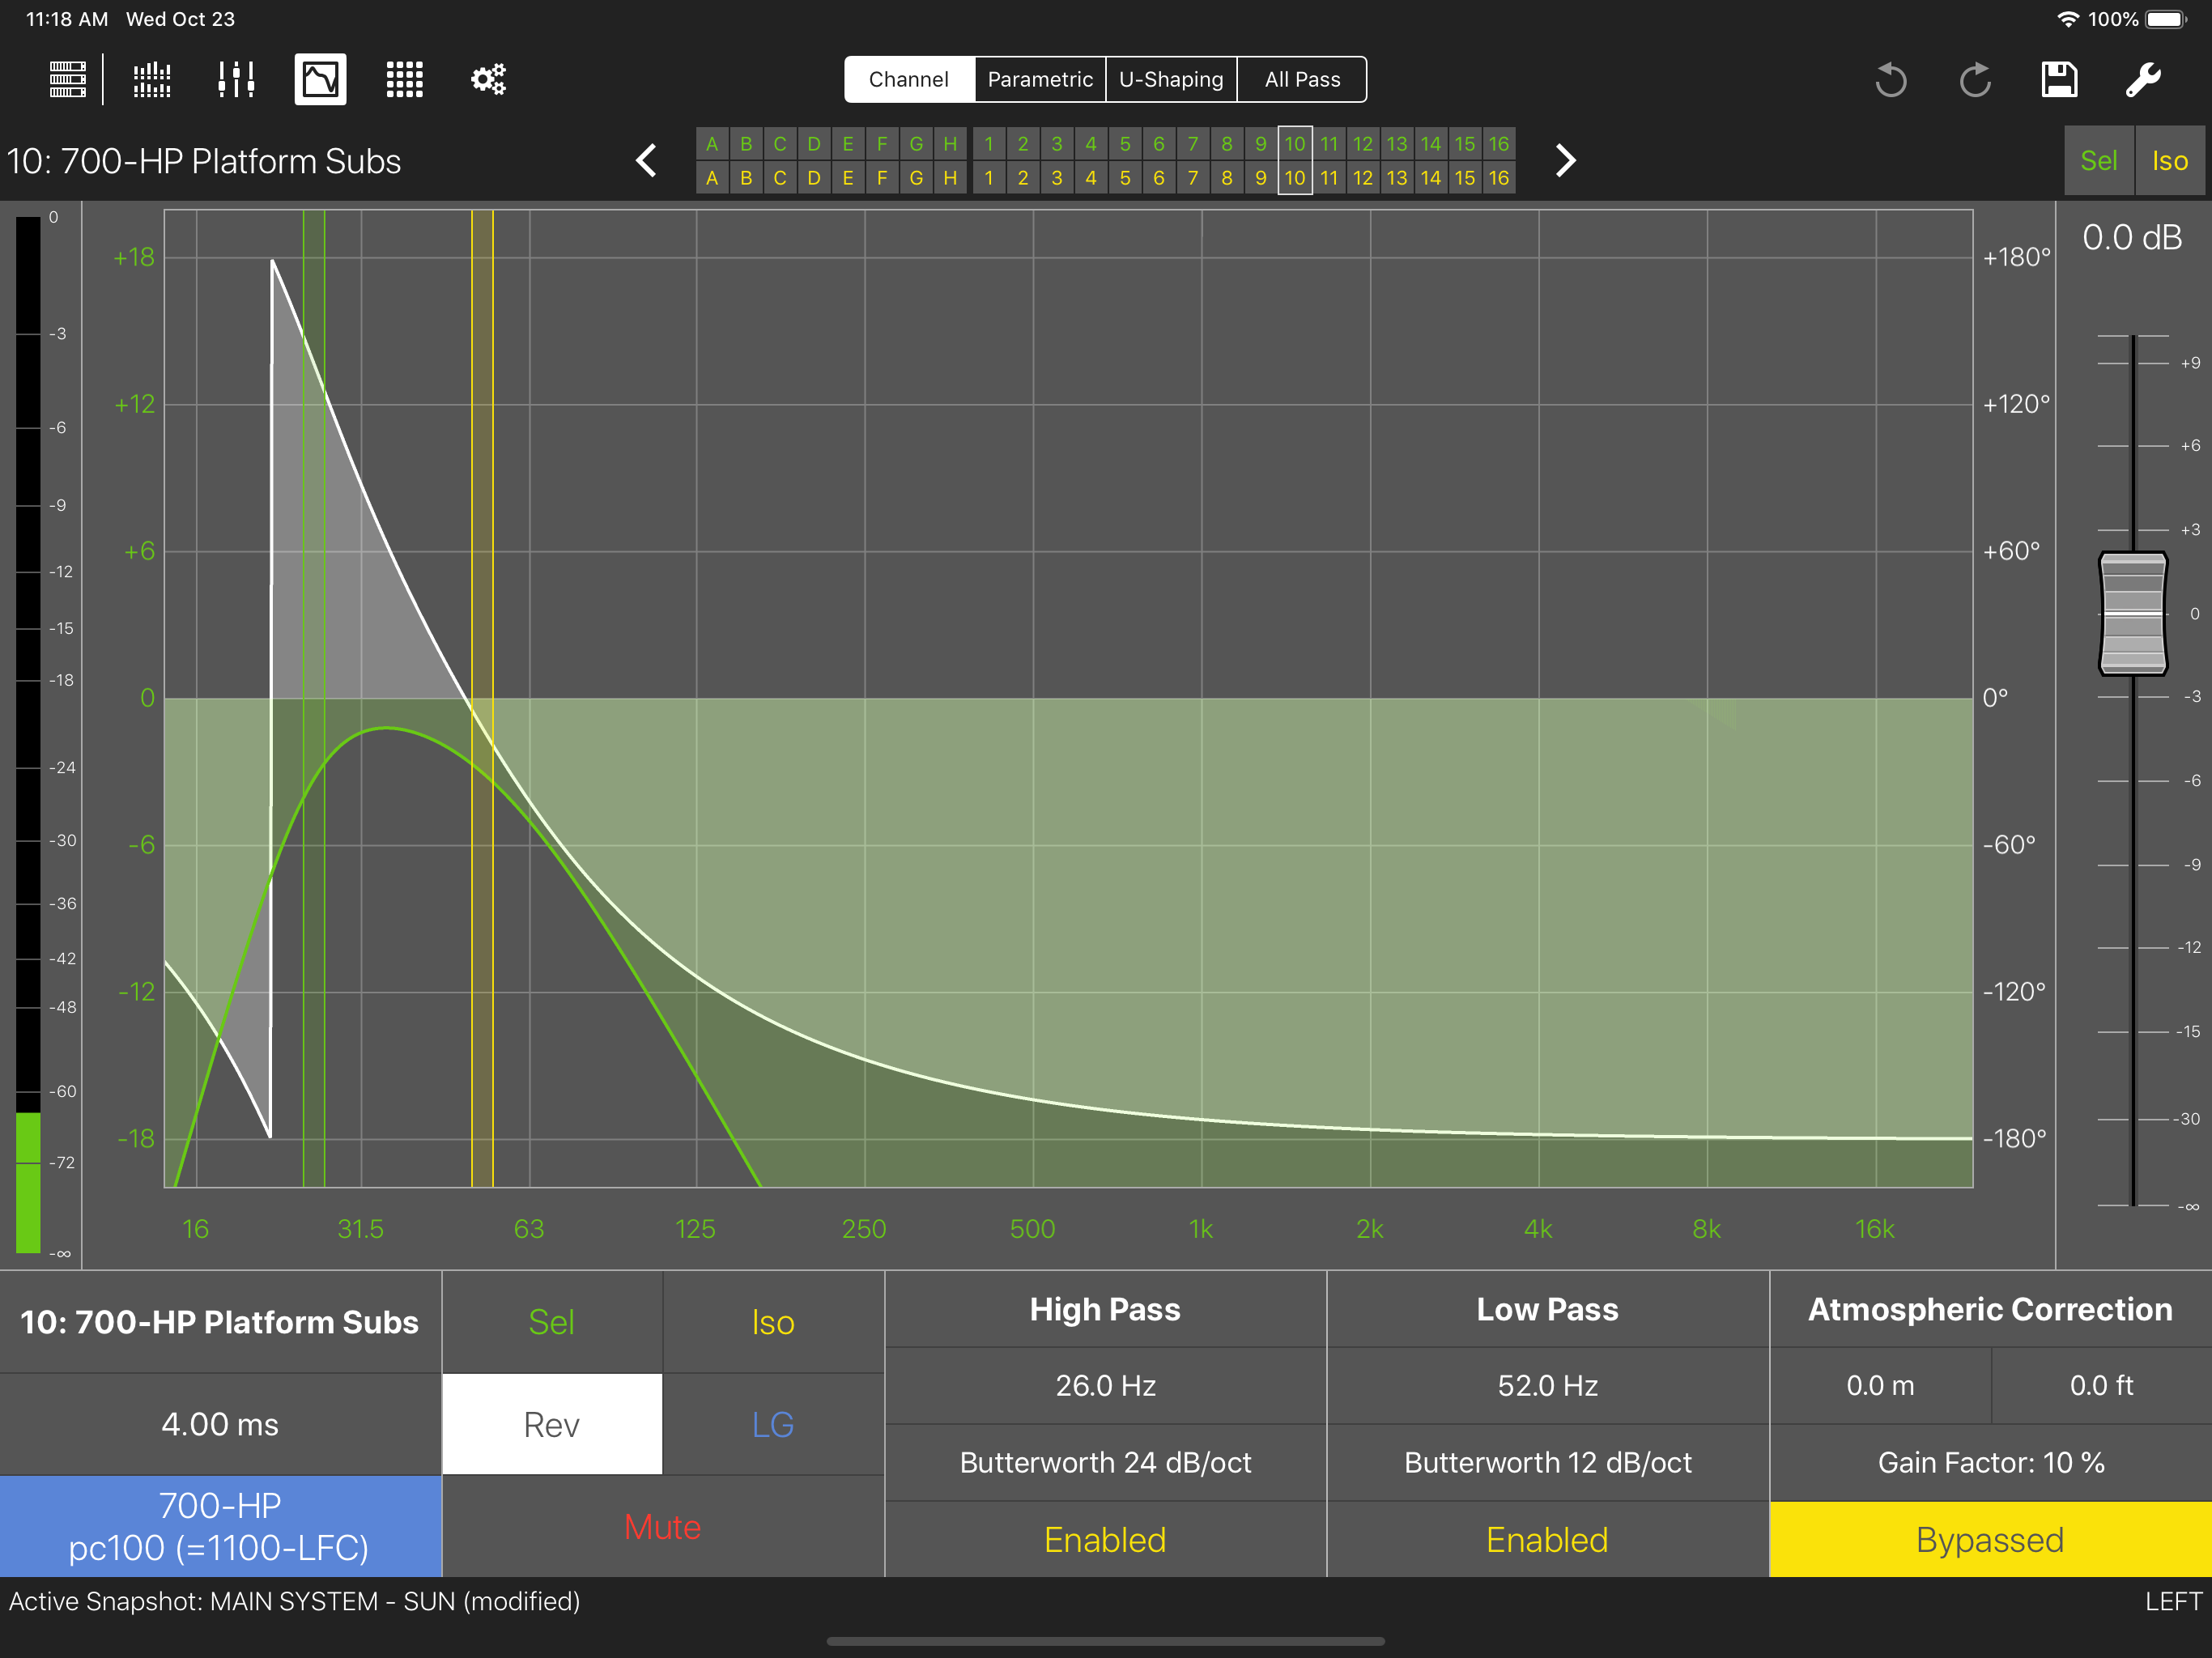This screenshot has height=1658, width=2212.
Task: Click the level meter bar on left
Action: point(28,734)
